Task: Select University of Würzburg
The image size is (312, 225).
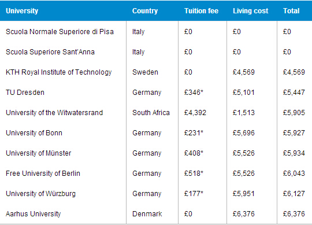Action: click(x=41, y=194)
